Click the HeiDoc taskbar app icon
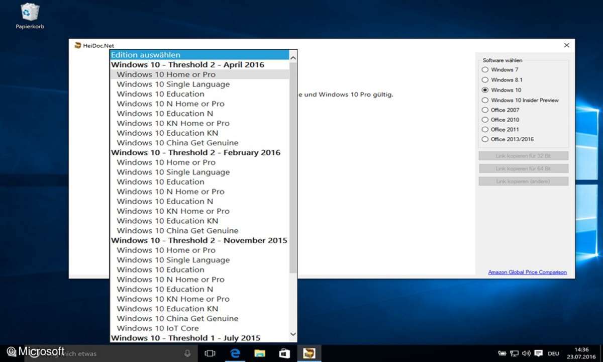This screenshot has width=603, height=362. (309, 353)
